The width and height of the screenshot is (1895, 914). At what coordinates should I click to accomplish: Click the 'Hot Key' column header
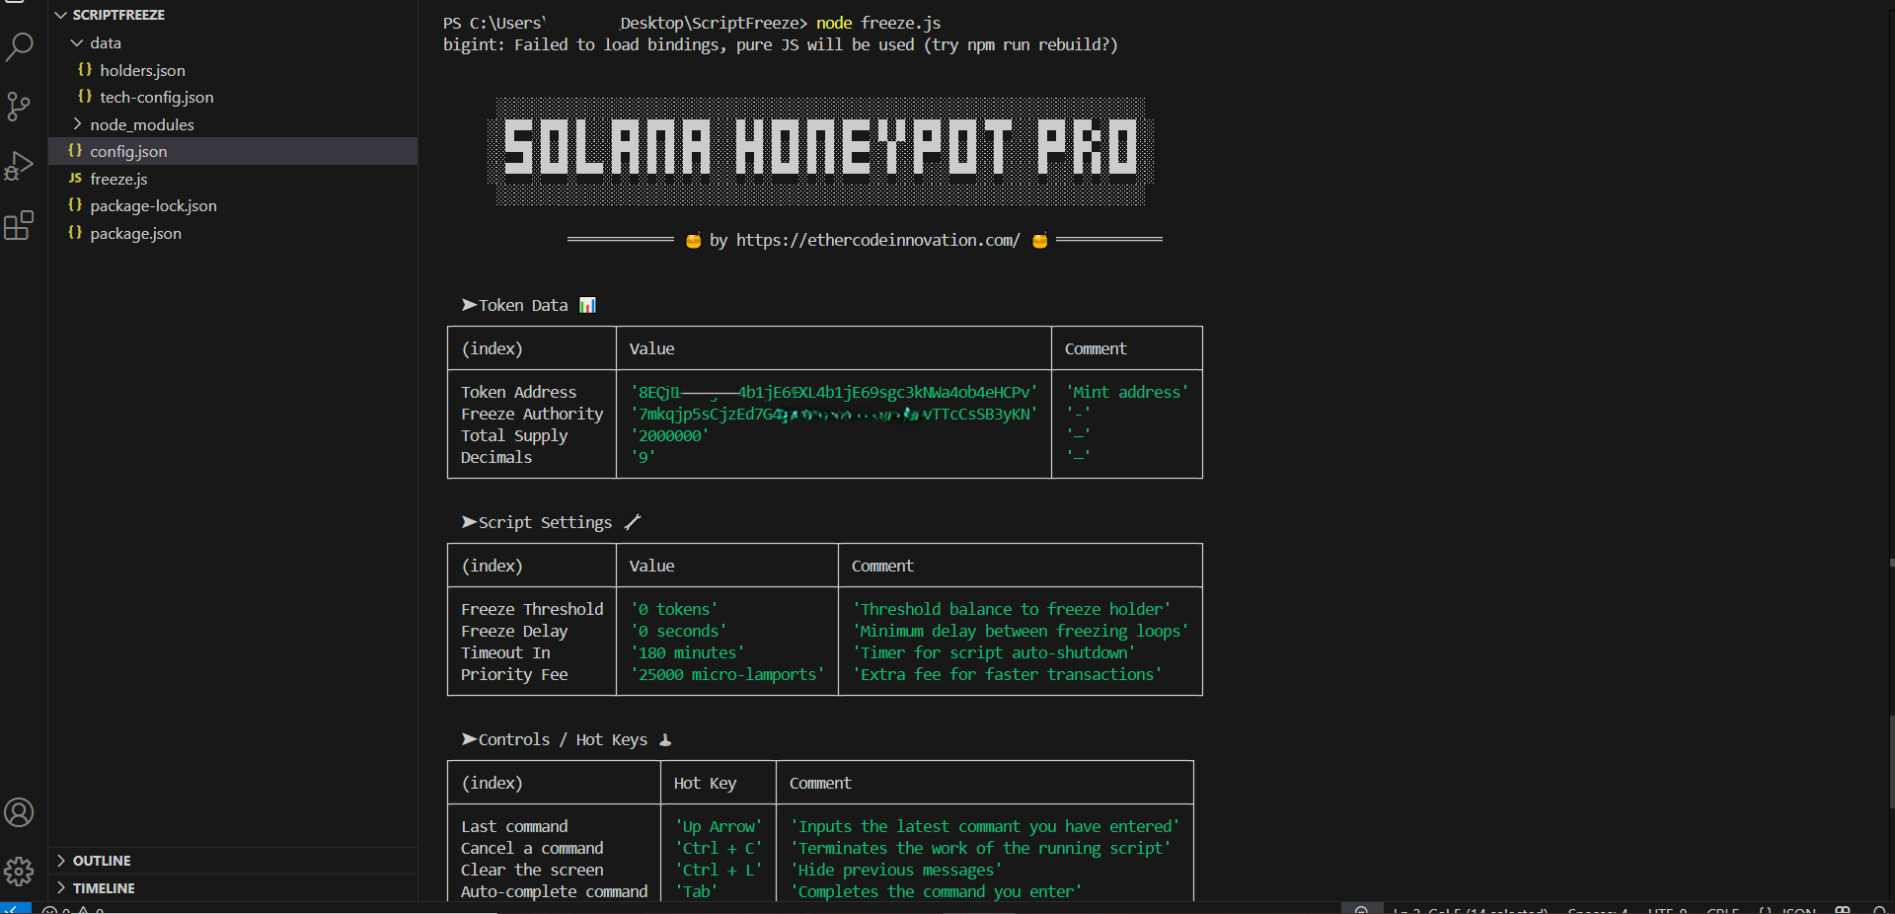(x=705, y=783)
